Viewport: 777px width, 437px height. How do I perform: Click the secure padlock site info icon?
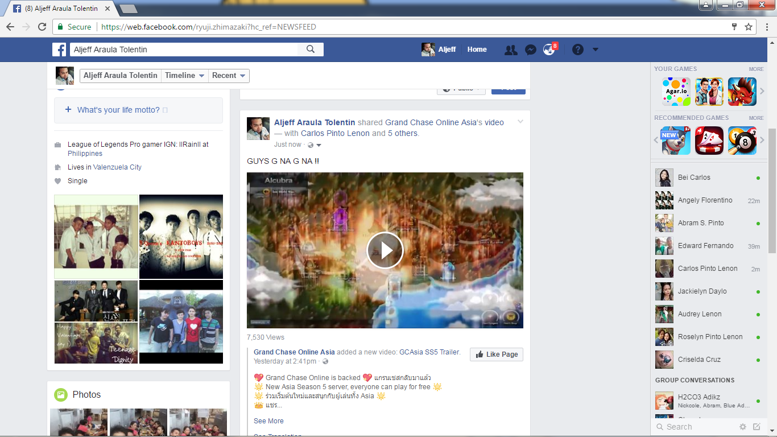[x=61, y=27]
